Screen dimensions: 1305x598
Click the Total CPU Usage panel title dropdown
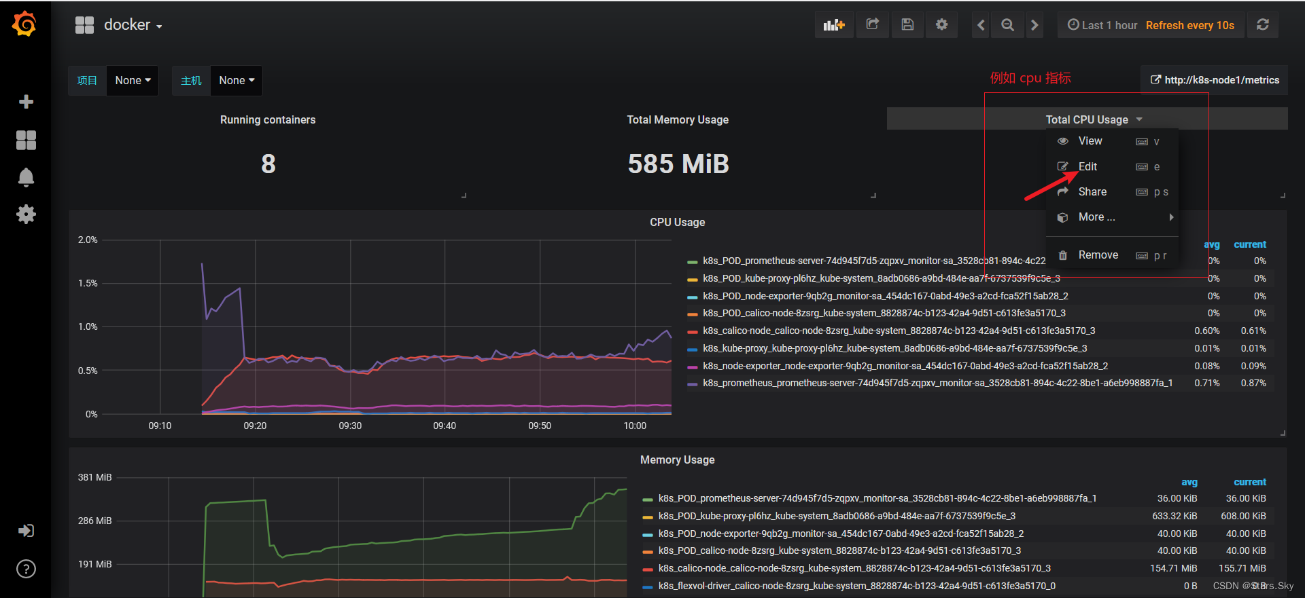(x=1094, y=119)
